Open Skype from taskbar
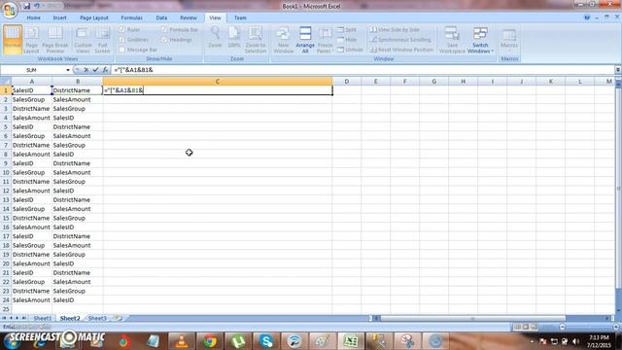This screenshot has height=350, width=622. 265,341
